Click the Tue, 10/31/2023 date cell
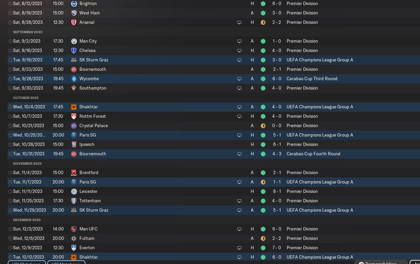This screenshot has height=264, width=420. click(28, 154)
